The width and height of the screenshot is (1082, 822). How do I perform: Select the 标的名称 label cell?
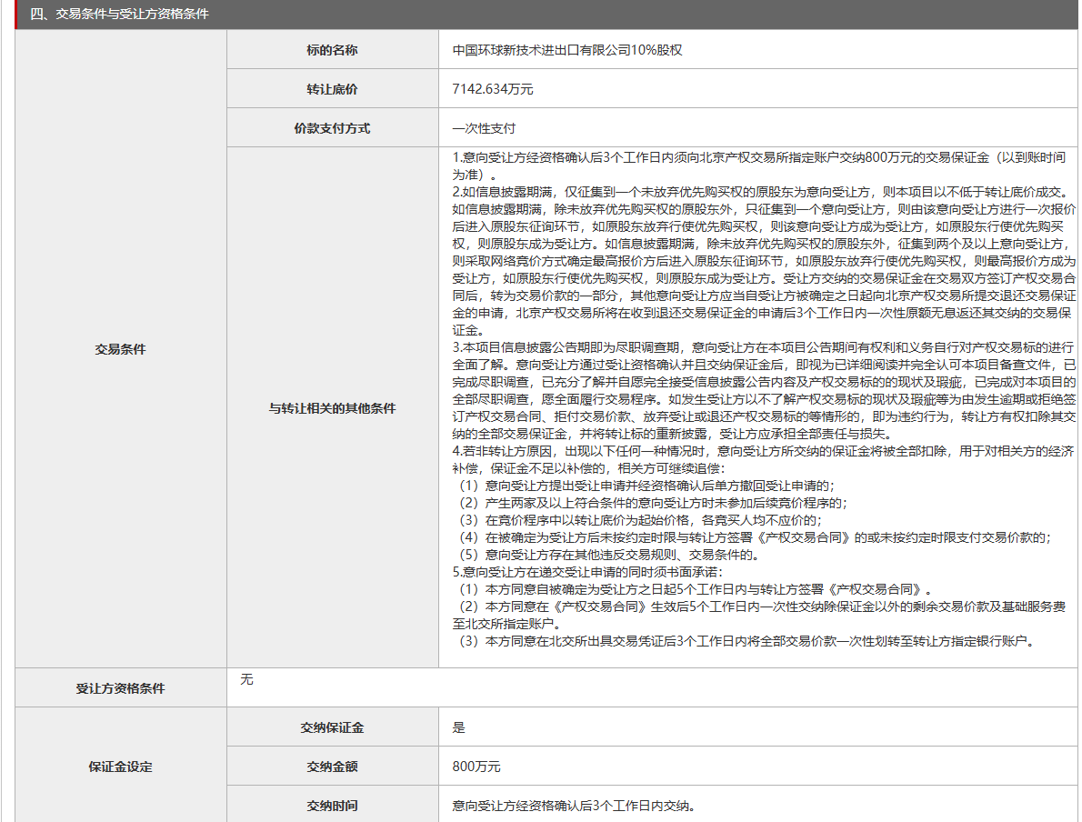click(333, 50)
